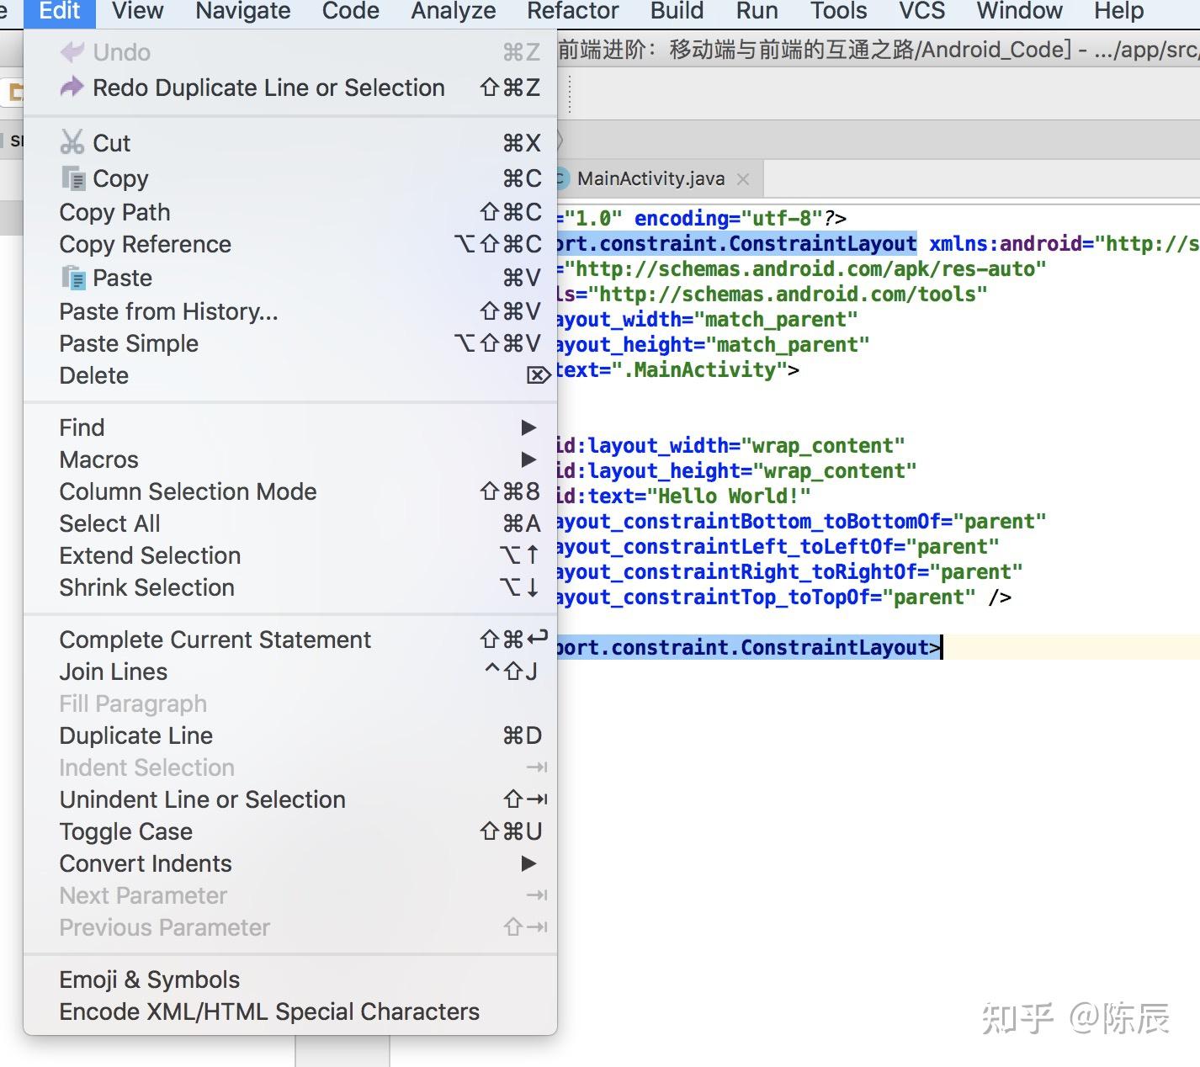Click the encoding="utf-8" text in editor
Screen dimensions: 1200x1067
click(729, 219)
